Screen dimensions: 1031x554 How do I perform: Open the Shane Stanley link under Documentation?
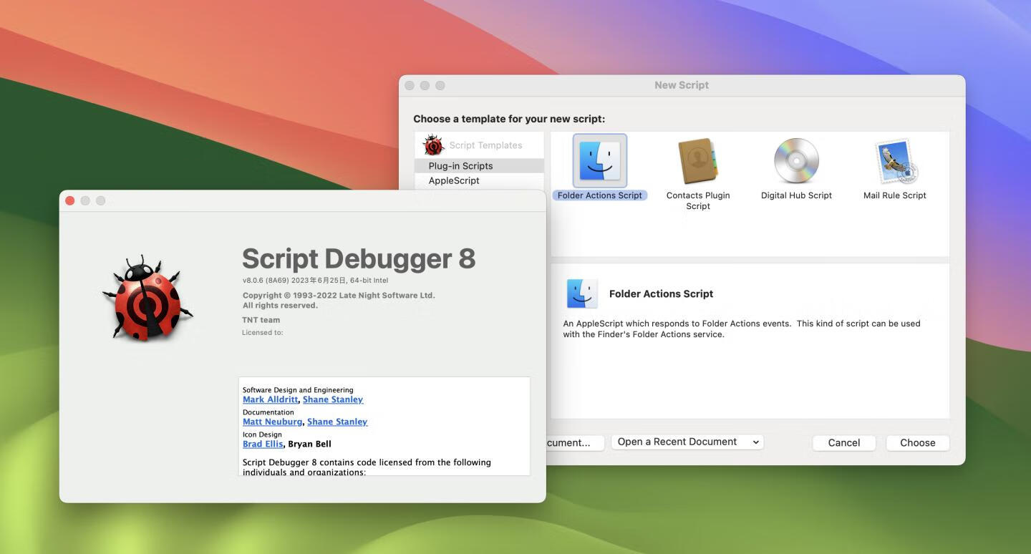point(337,422)
